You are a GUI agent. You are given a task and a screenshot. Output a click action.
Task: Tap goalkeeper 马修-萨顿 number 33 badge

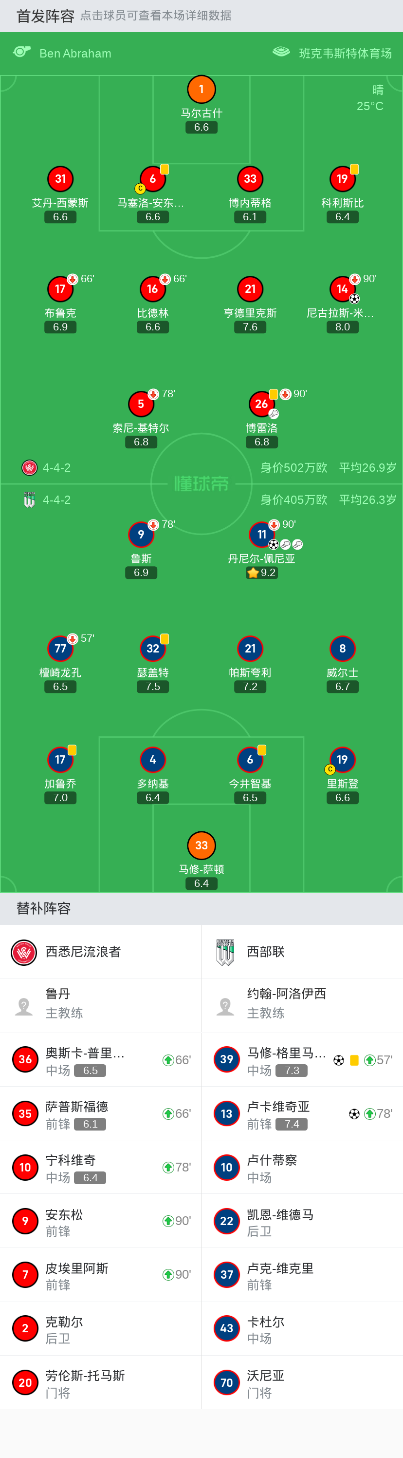click(x=201, y=845)
